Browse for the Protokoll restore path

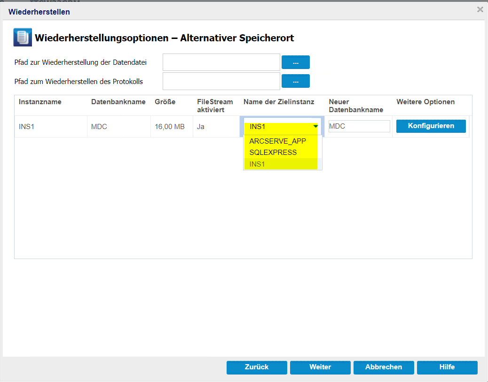[x=295, y=81]
